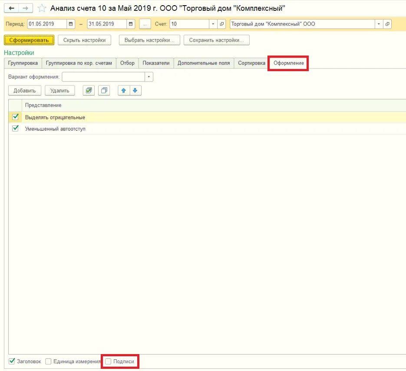Click 'Скрыть настройки' button
The width and height of the screenshot is (406, 371).
pyautogui.click(x=84, y=40)
